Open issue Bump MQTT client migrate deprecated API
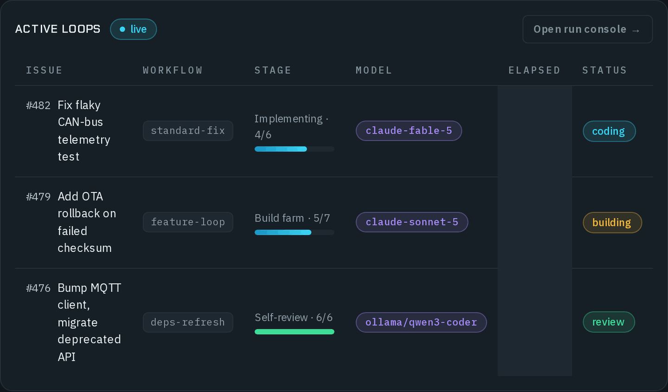Screen dimensions: 668x392 89,322
